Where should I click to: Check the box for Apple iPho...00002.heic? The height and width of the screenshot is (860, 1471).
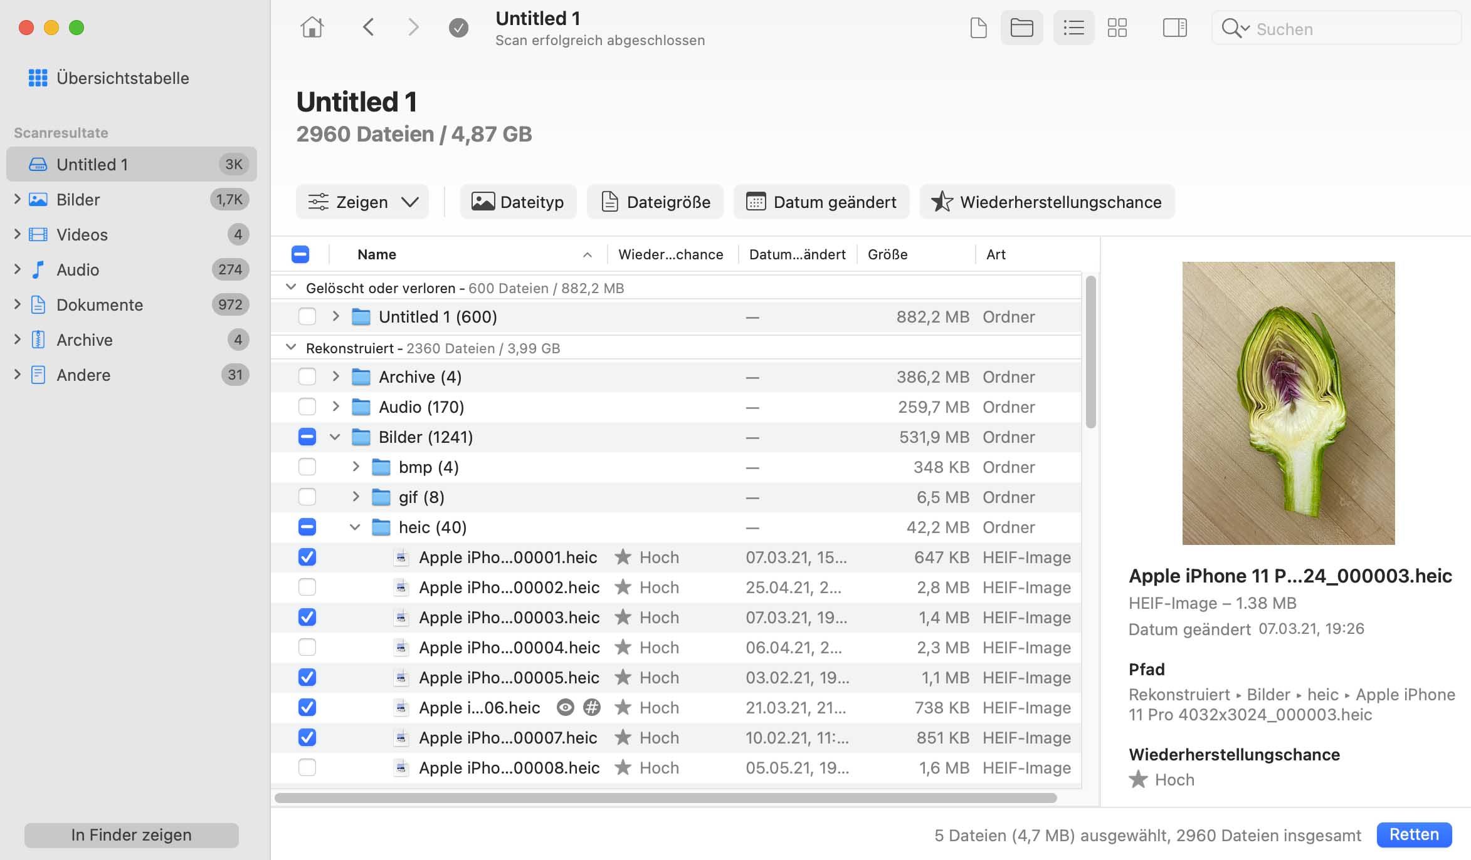[307, 588]
